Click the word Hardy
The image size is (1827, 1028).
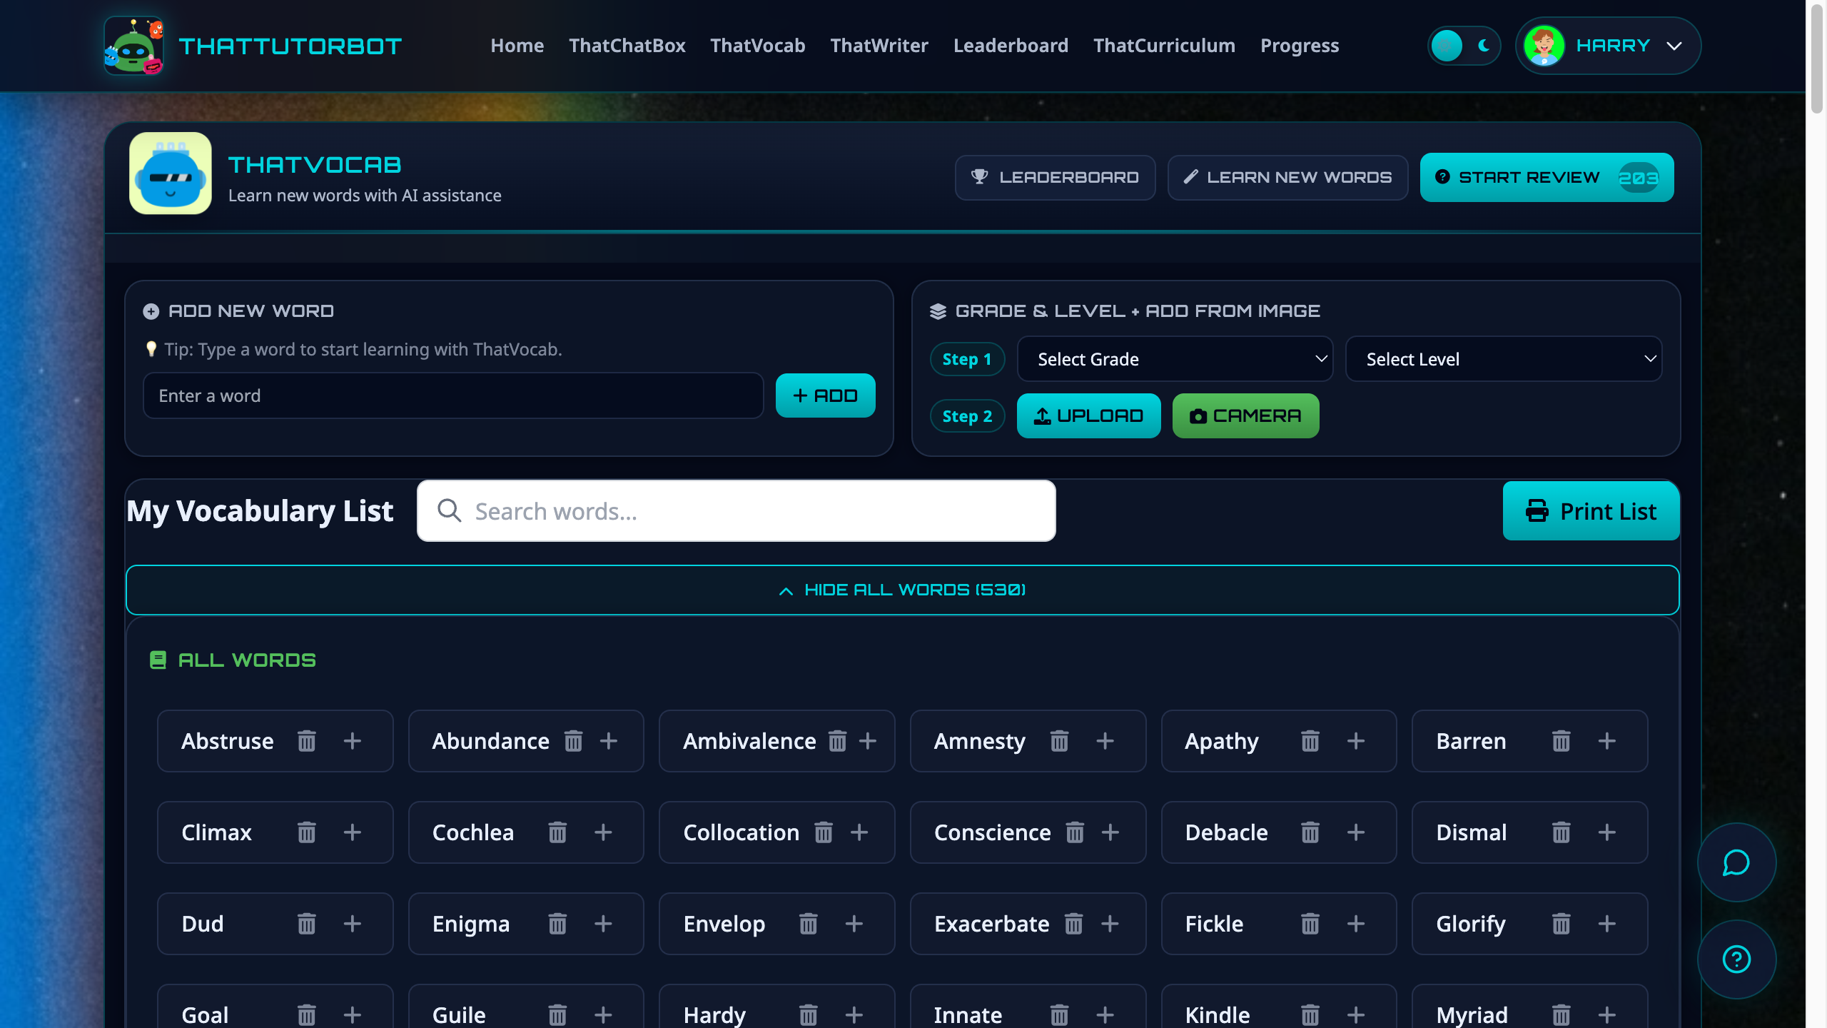coord(714,1014)
